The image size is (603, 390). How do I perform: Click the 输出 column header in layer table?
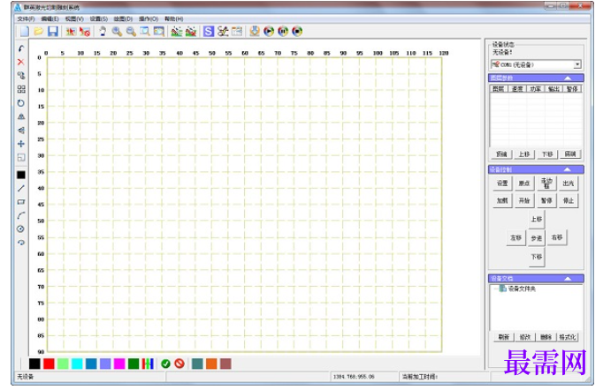coord(553,89)
